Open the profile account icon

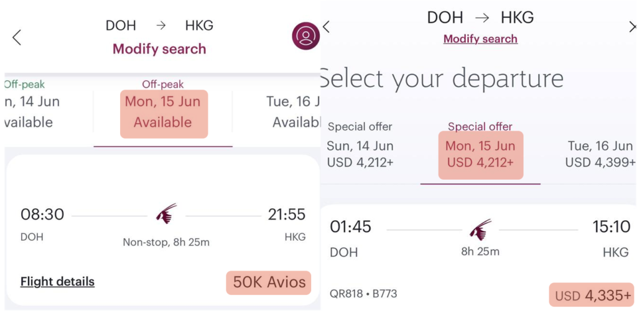pos(305,37)
